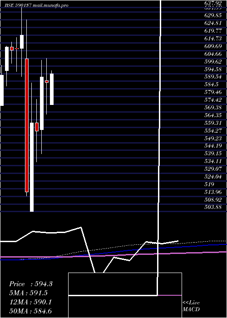This screenshot has width=227, height=318.
Task: Click the 574.42 price axis label
Action: tap(213, 100)
